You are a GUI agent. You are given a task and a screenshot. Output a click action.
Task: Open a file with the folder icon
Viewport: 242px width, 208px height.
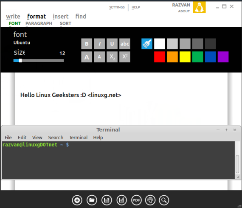(x=92, y=200)
